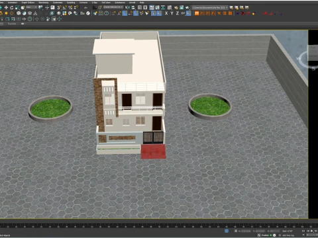Click the Align tool icon
This screenshot has width=318, height=238.
click(133, 7)
